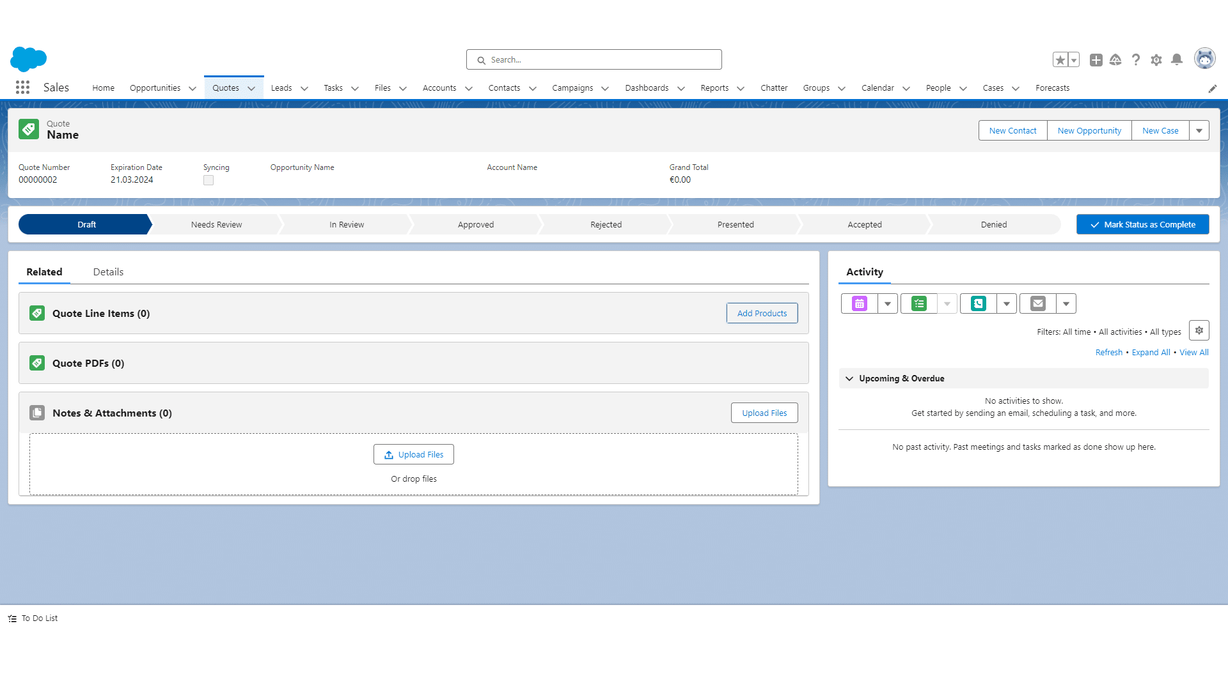Show more record actions dropdown next to New Case
The width and height of the screenshot is (1228, 690).
[1199, 130]
